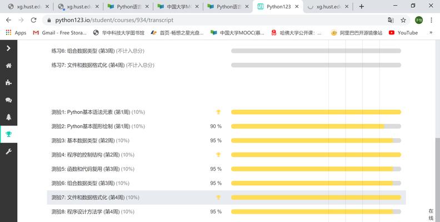Open the puzzle piece icon in sidebar

[x=8, y=83]
